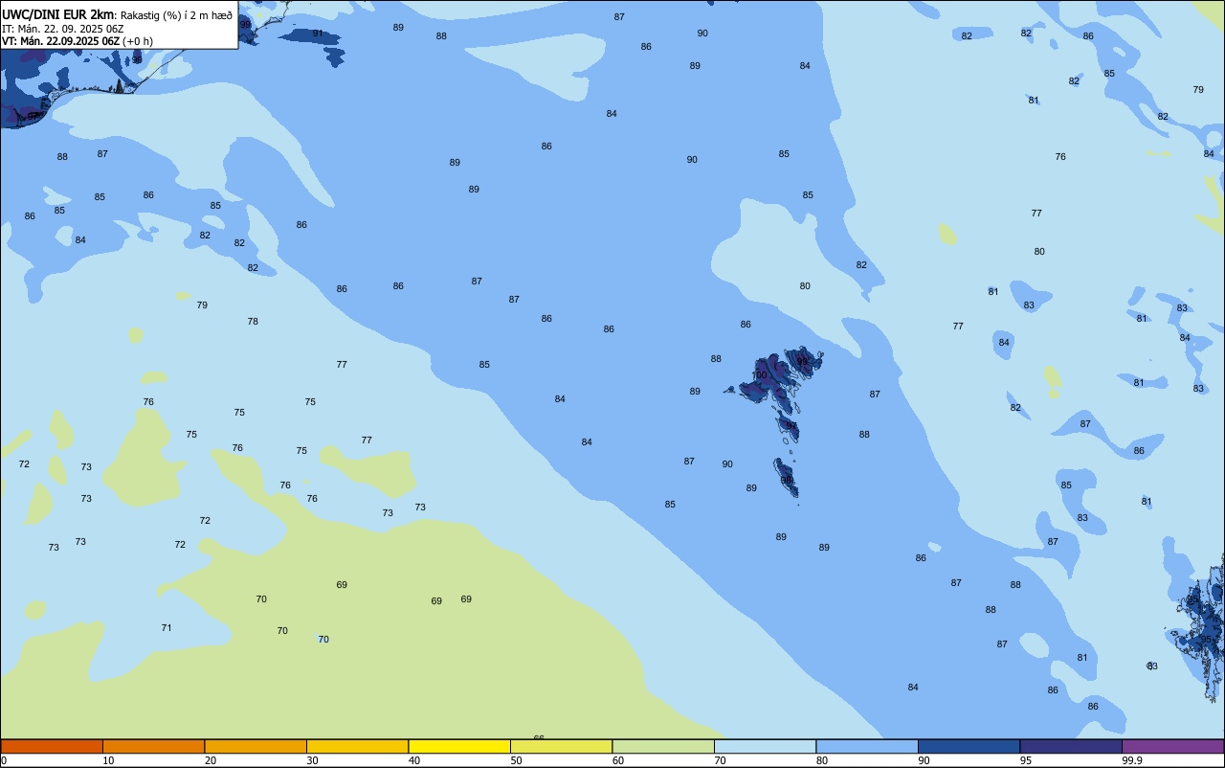Choose the medium blue 80–90 legend segment
The image size is (1225, 768).
[867, 746]
